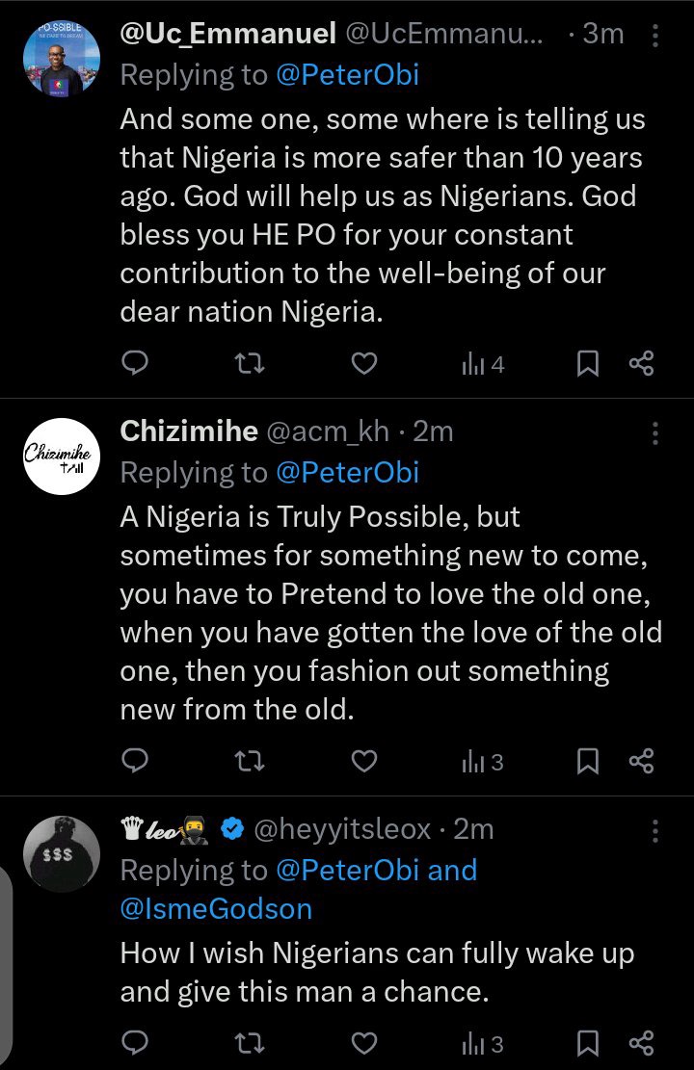Screen dimensions: 694x1070
Task: Retweet leo's reply
Action: pos(250,1043)
